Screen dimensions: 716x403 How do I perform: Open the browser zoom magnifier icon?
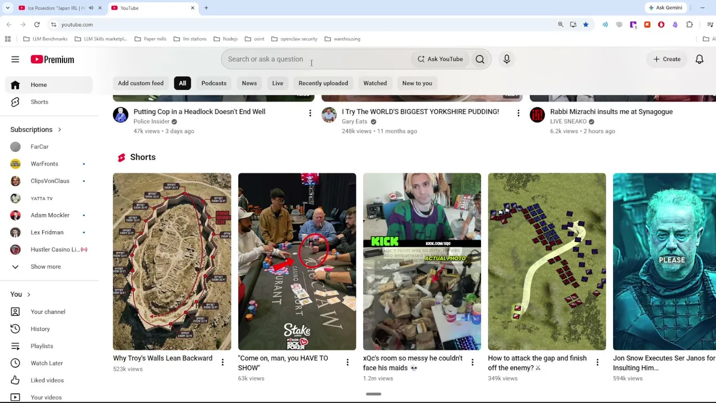pos(560,25)
